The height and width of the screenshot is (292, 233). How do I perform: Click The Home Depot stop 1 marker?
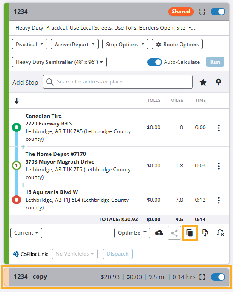pos(16,165)
